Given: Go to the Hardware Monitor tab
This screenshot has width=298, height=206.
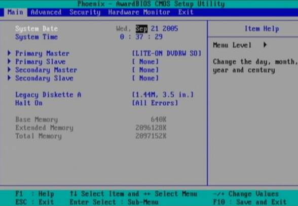Looking at the screenshot, I should coord(139,12).
